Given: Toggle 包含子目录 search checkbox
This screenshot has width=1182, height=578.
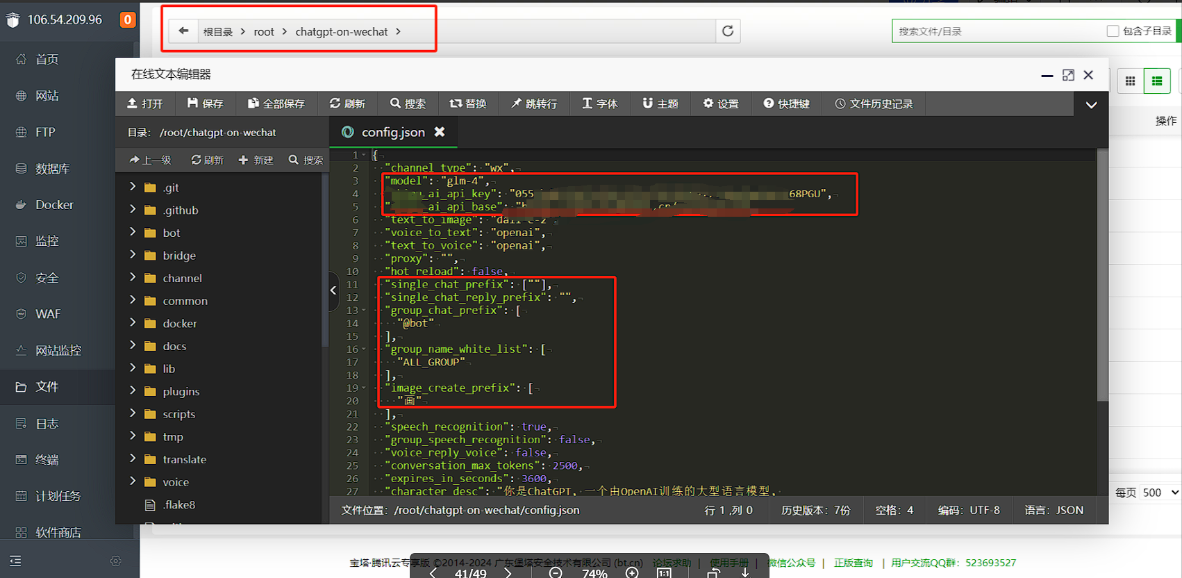Looking at the screenshot, I should [1113, 31].
